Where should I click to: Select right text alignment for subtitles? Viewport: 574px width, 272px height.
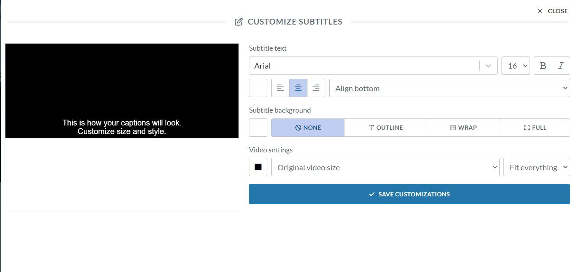point(316,88)
